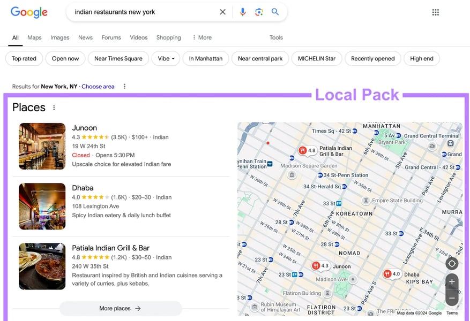Click the magnifying glass search icon

click(275, 12)
